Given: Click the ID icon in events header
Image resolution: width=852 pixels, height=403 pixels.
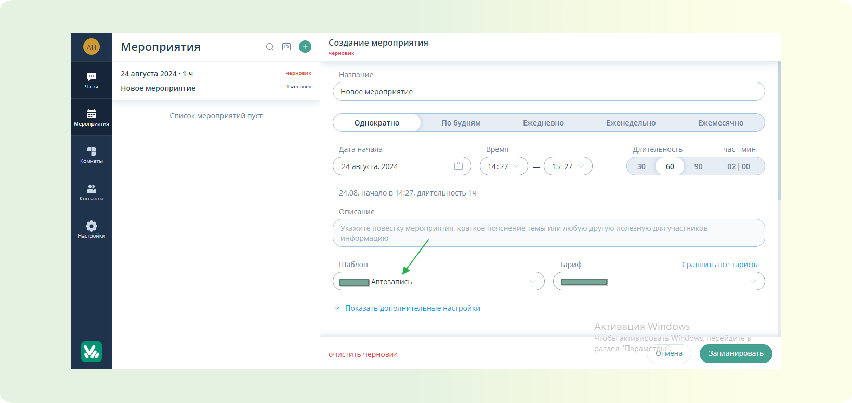Looking at the screenshot, I should (x=286, y=47).
